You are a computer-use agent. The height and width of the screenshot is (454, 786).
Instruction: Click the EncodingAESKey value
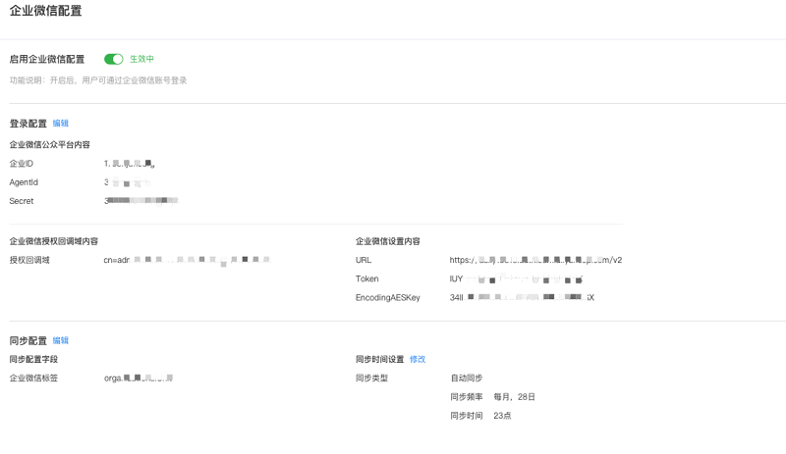pos(522,297)
